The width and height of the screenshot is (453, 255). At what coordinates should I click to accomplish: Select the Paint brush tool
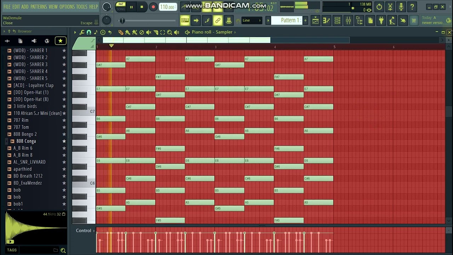click(127, 32)
